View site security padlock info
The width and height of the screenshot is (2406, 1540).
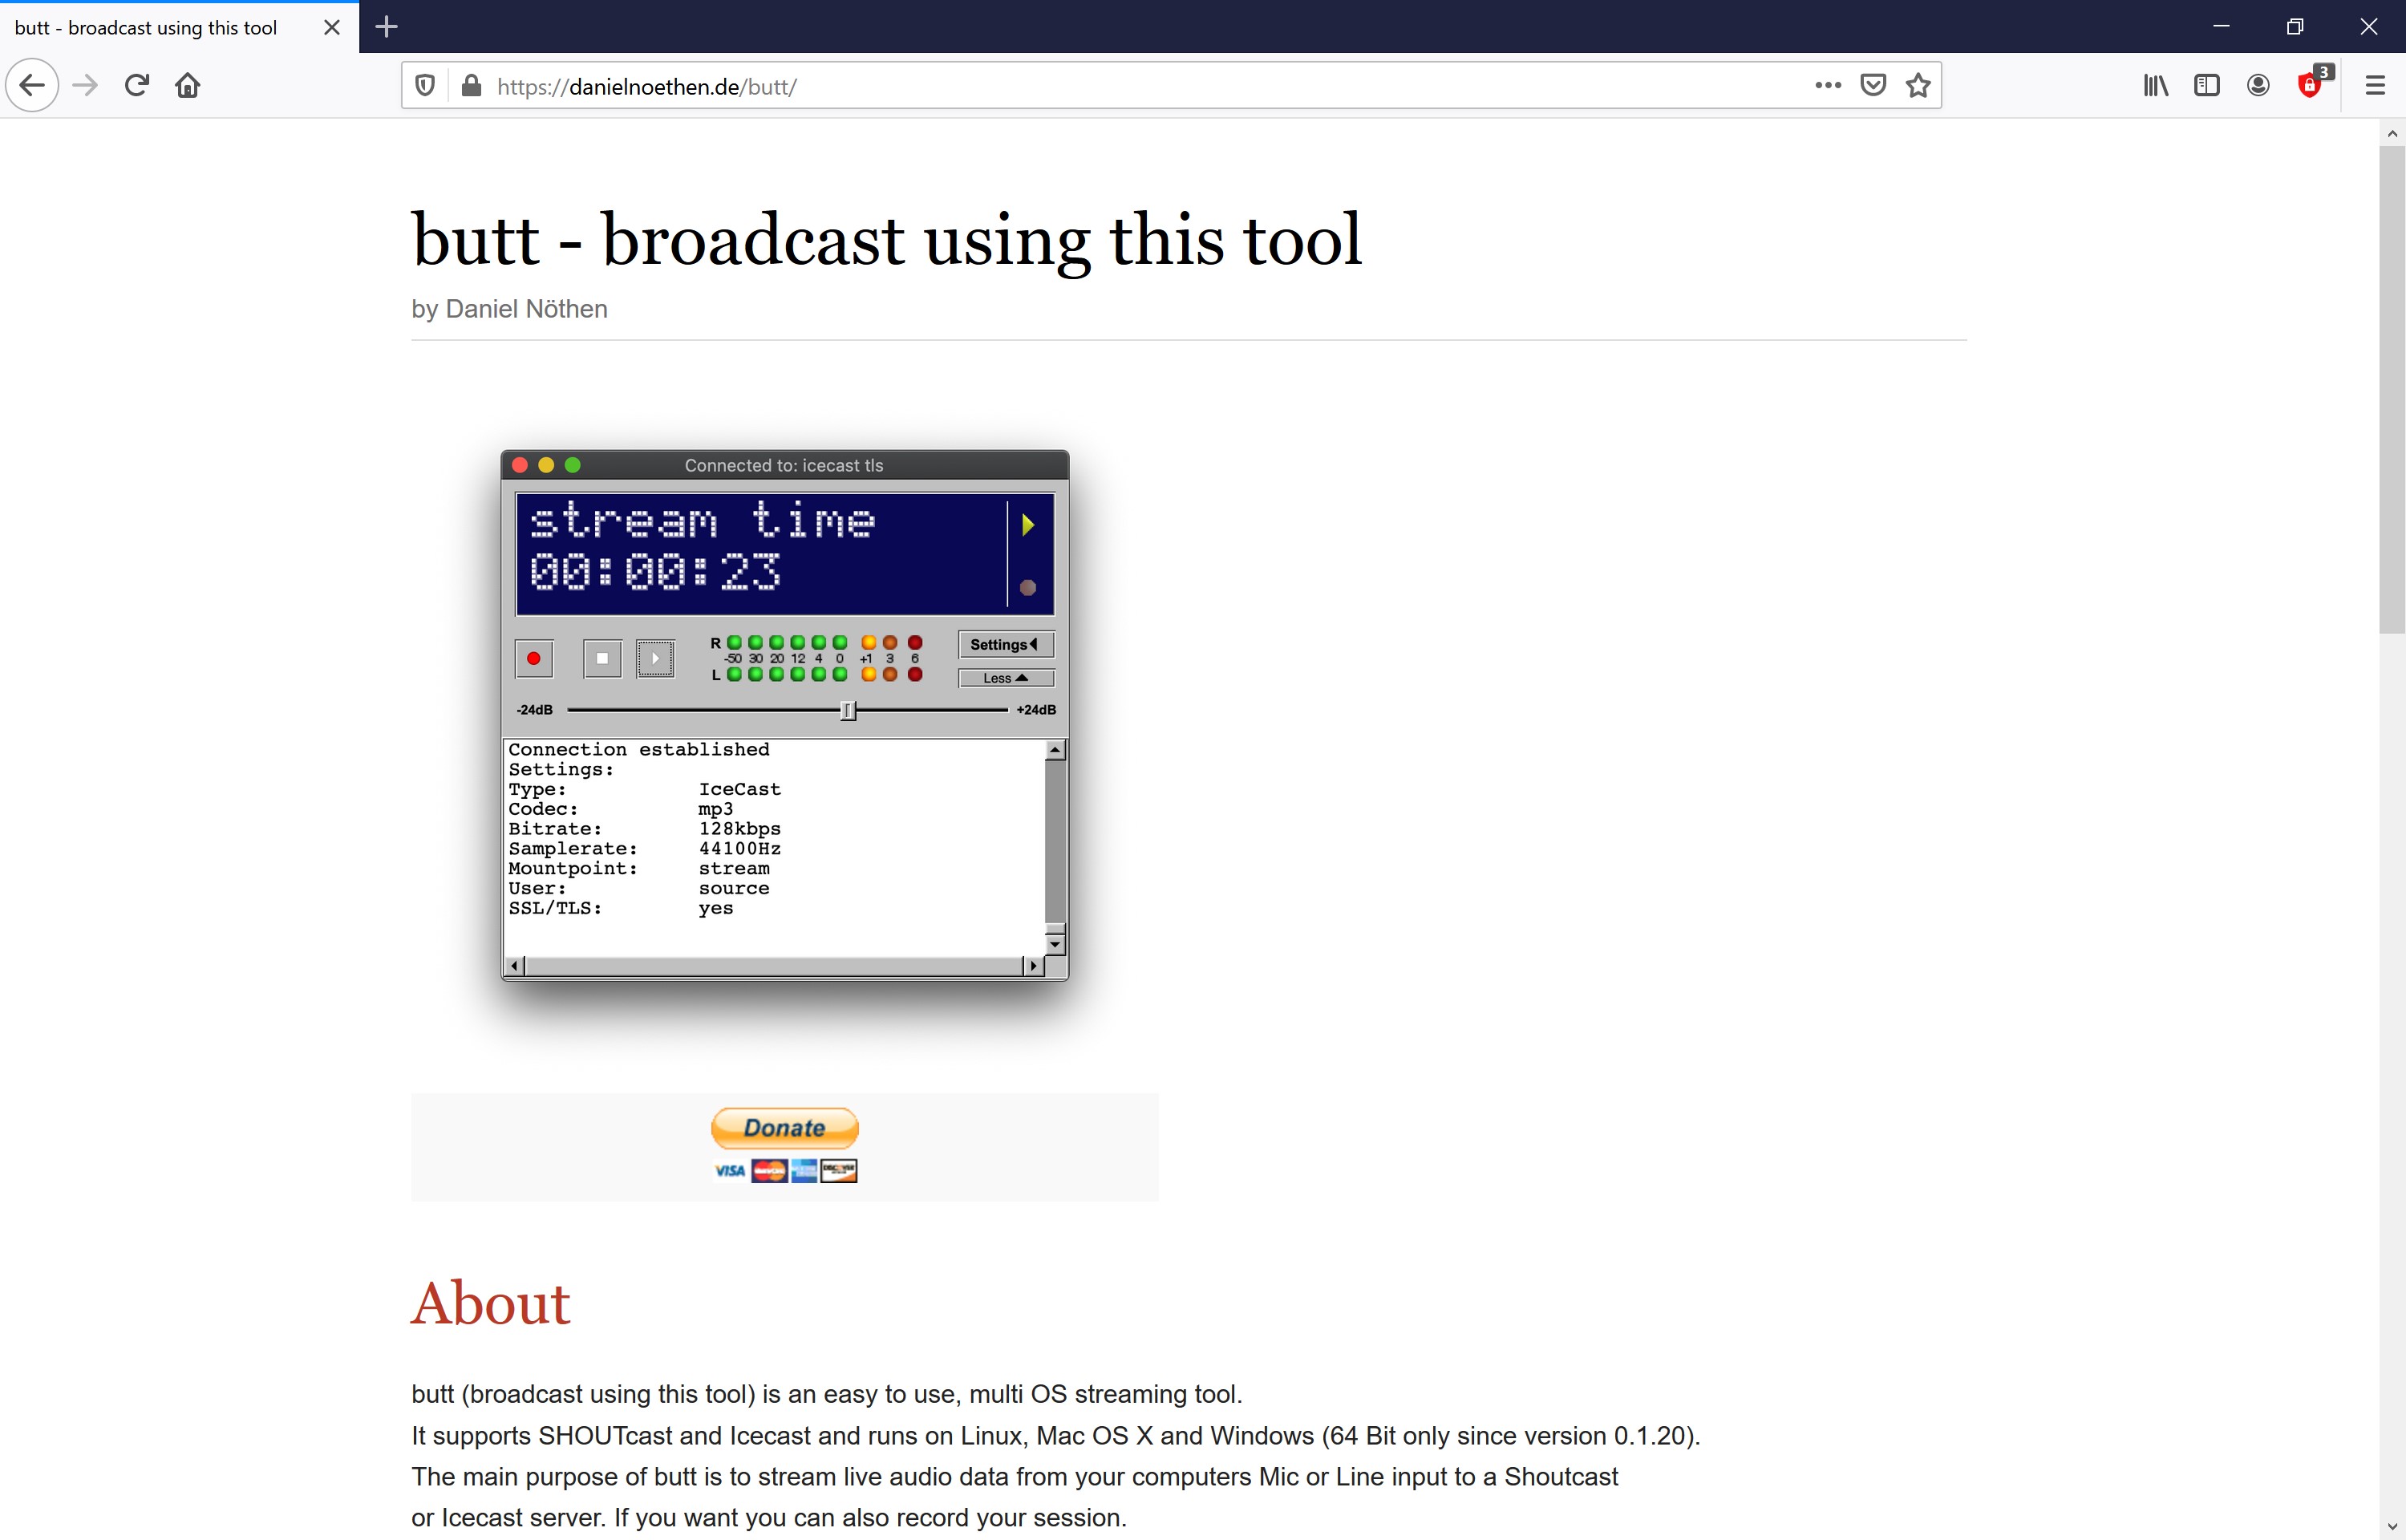471,86
